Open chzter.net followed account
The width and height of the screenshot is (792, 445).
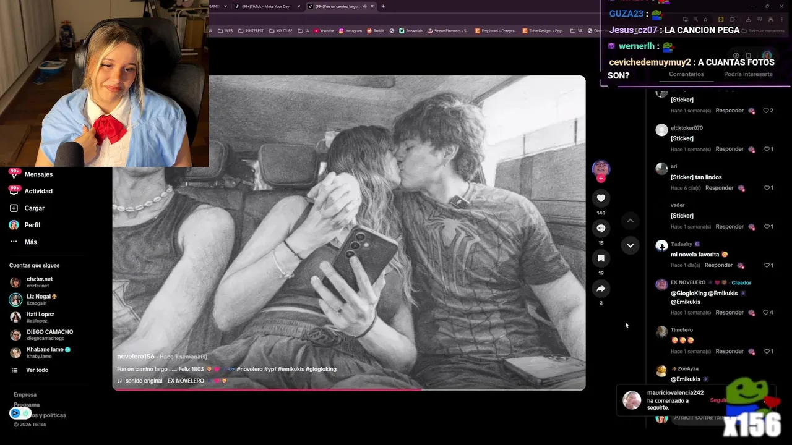[32, 282]
